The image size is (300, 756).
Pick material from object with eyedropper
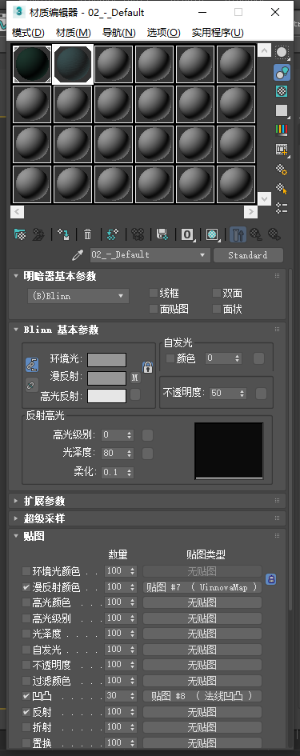[x=77, y=255]
